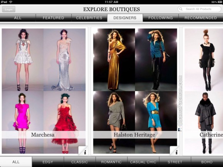Filter boutiques by CASUAL CHIC style
Viewport: 223px width, 167px height.
pyautogui.click(x=143, y=162)
